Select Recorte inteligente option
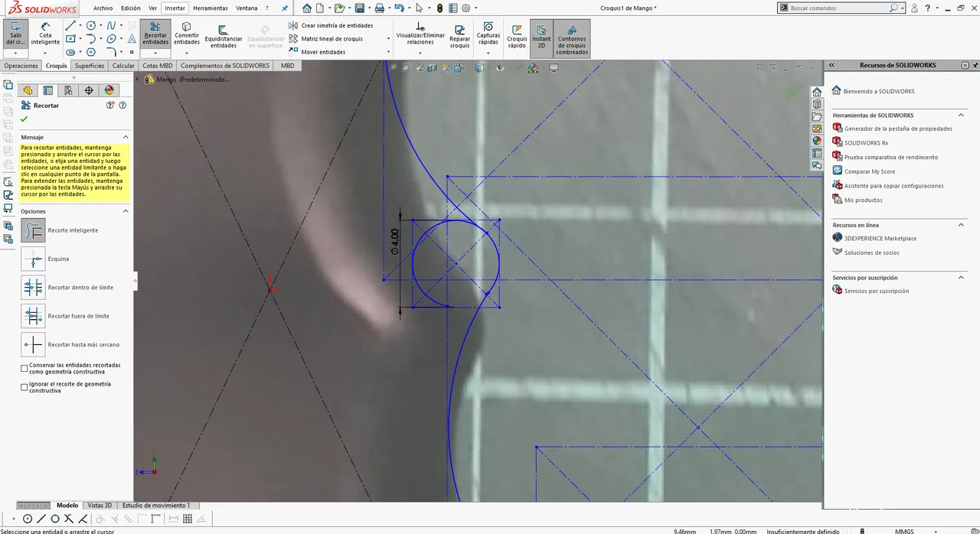 pos(34,230)
